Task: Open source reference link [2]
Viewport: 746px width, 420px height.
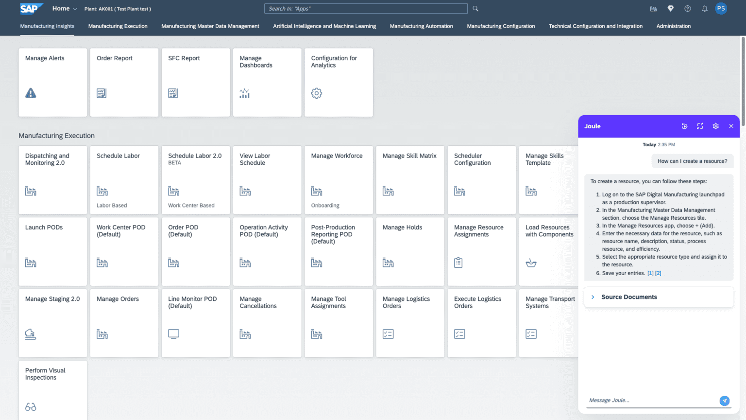Action: click(x=658, y=273)
